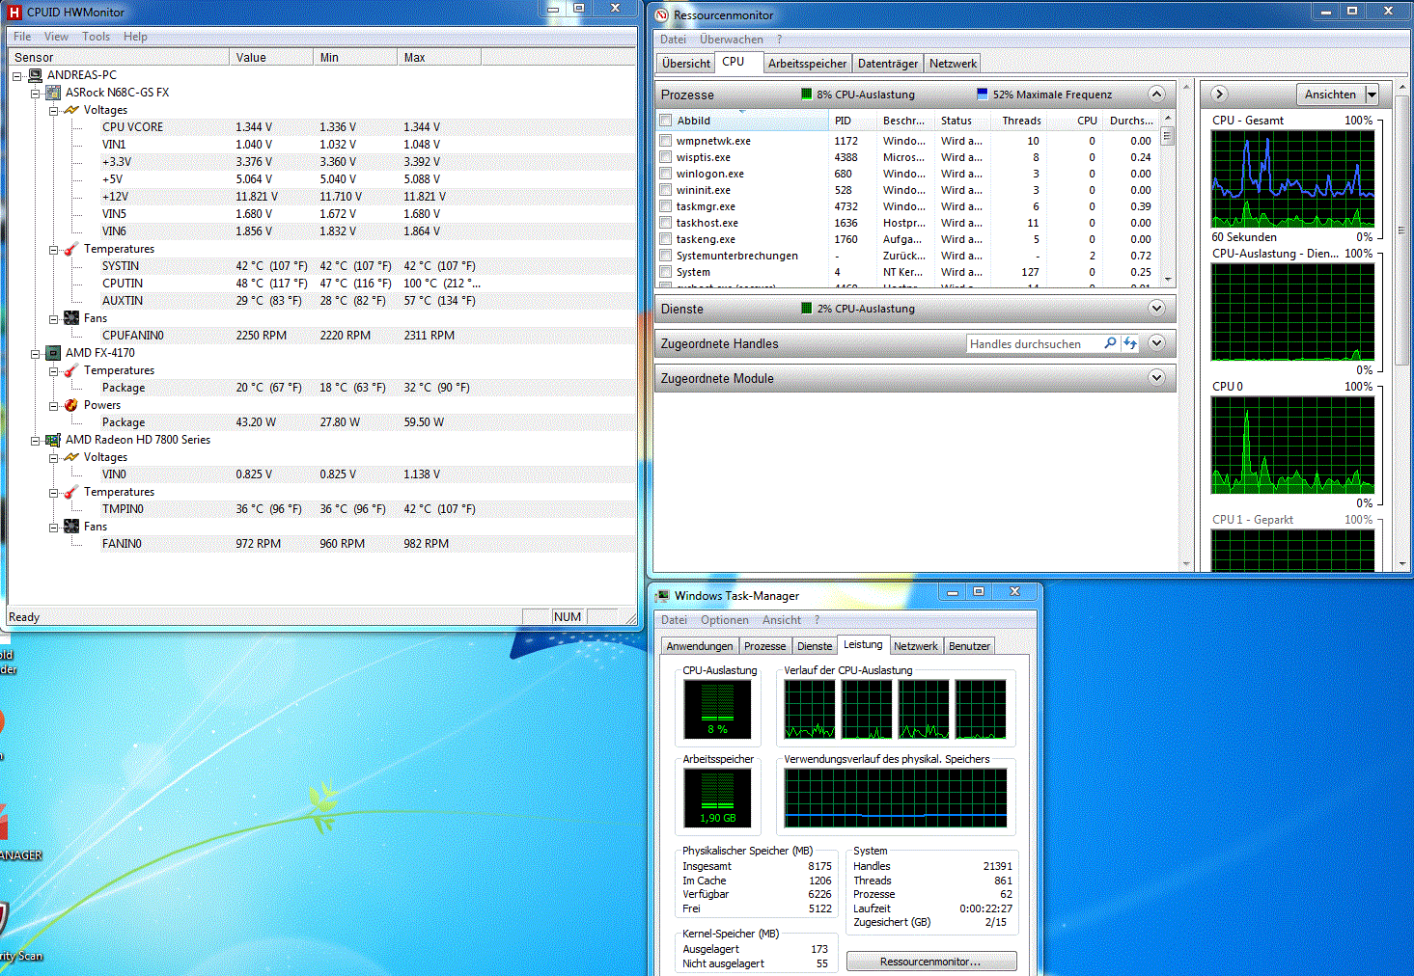Click the blue Maximale Frequenz swatch

(x=983, y=94)
